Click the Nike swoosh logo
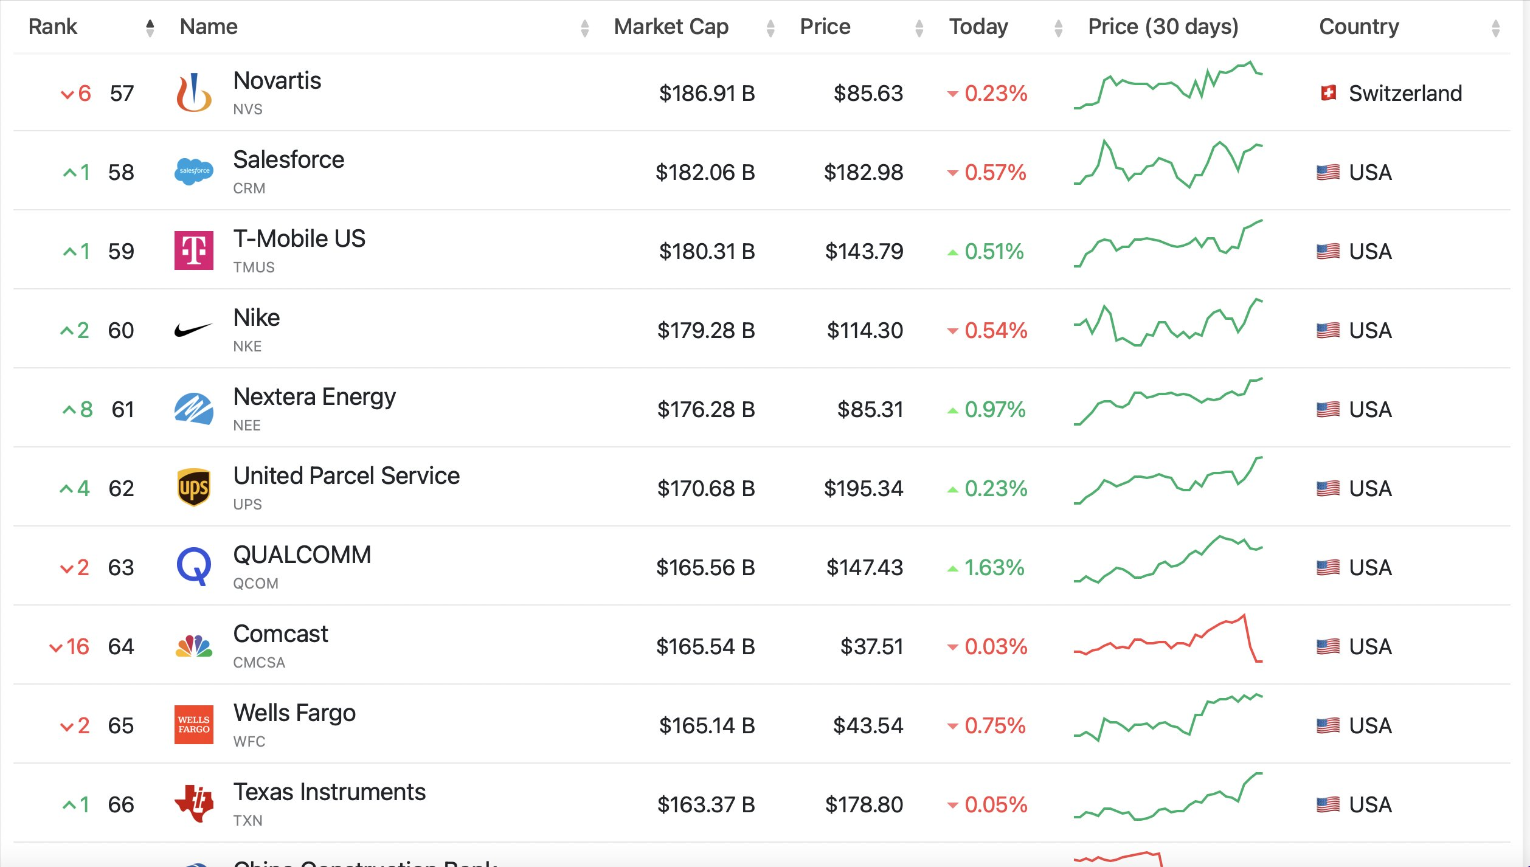 click(194, 330)
